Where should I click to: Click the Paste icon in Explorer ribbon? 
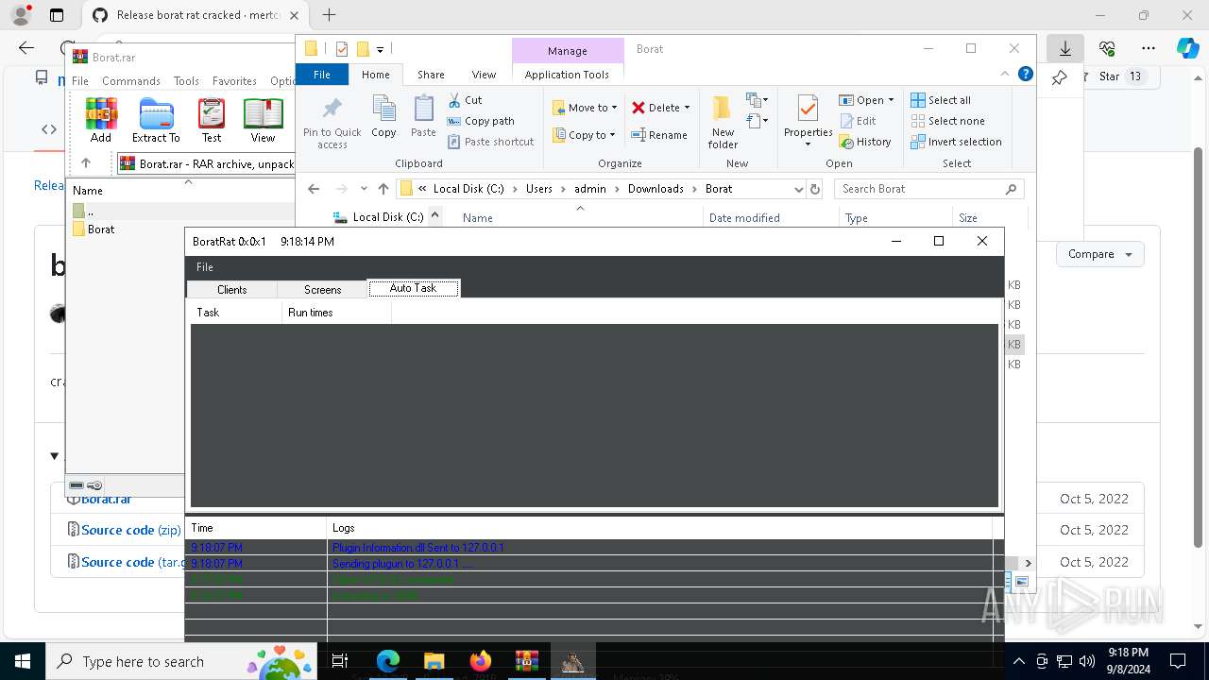click(x=423, y=117)
